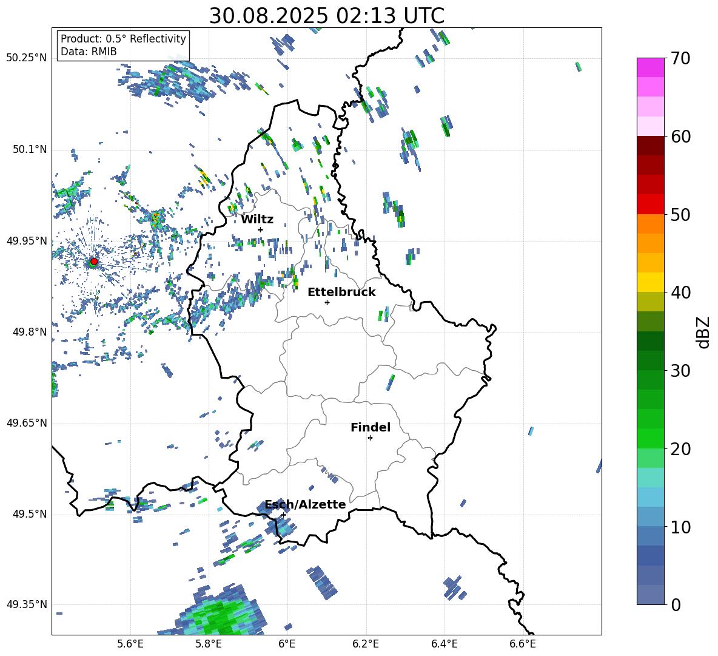Viewport: 718px width, 656px height.
Task: Click the 49.95°N latitude label
Action: [x=26, y=241]
